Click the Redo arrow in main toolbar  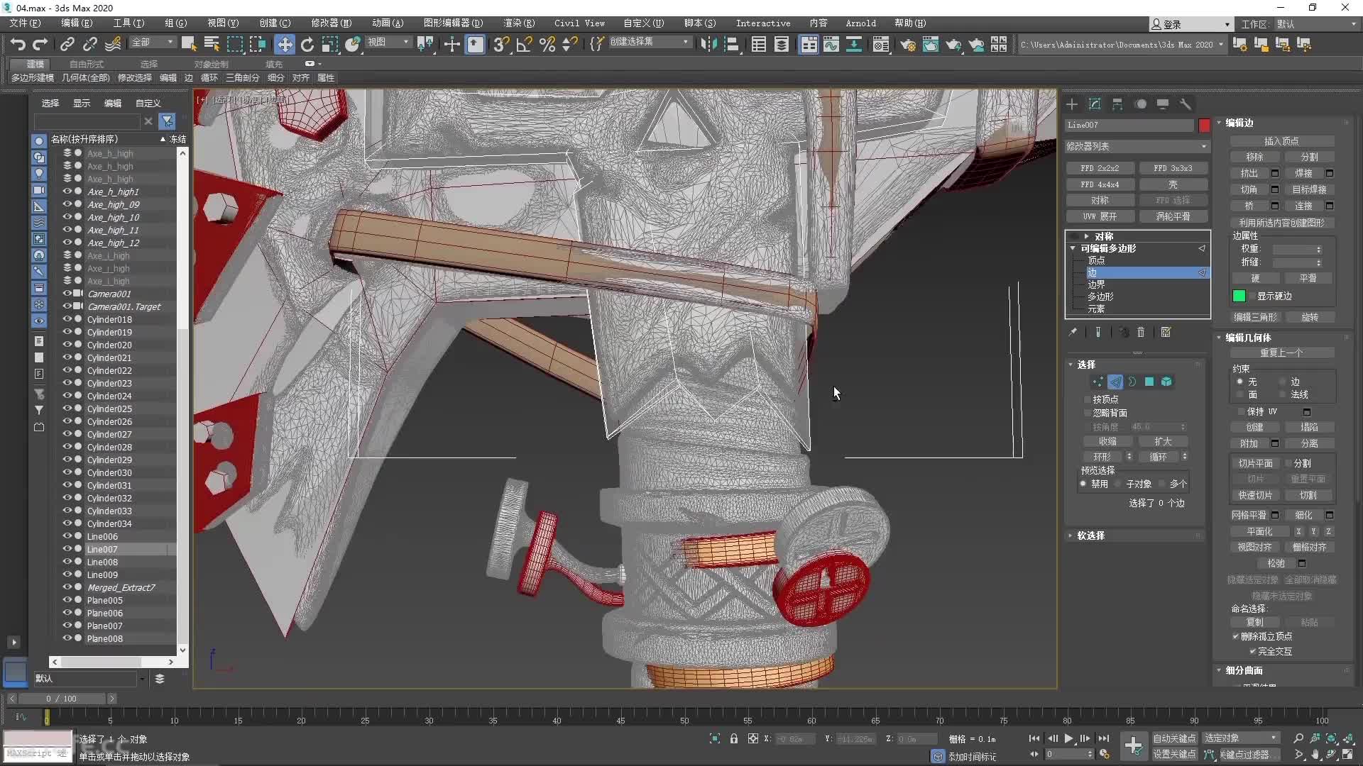point(40,45)
